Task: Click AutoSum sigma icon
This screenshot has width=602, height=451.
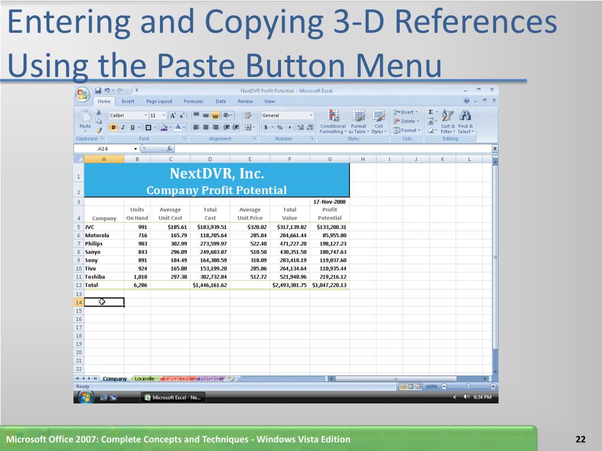Action: (431, 112)
